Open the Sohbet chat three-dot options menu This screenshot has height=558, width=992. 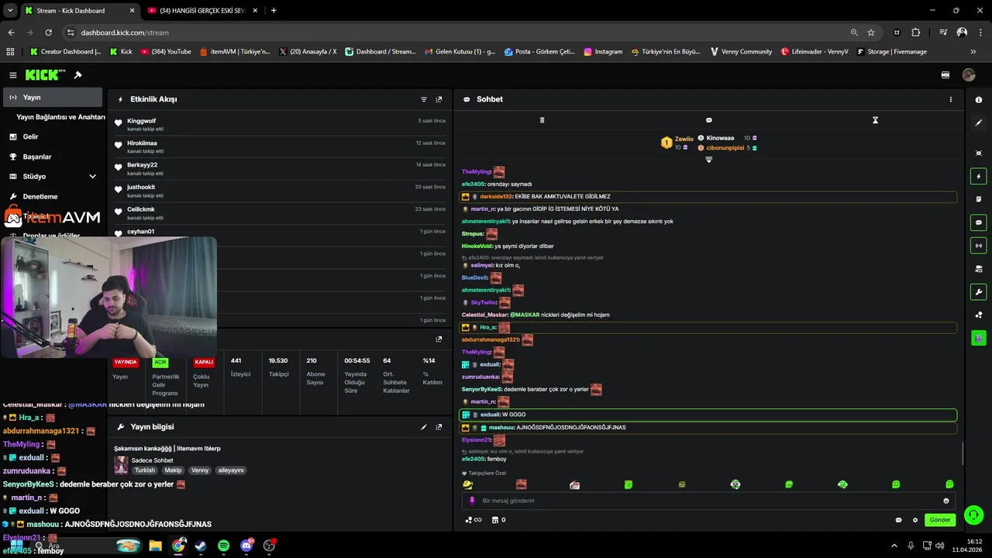(951, 99)
